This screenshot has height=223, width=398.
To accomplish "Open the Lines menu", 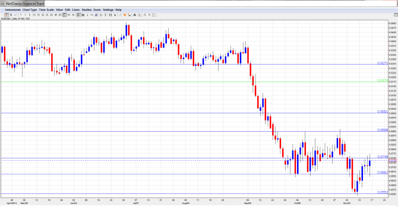I will click(76, 9).
